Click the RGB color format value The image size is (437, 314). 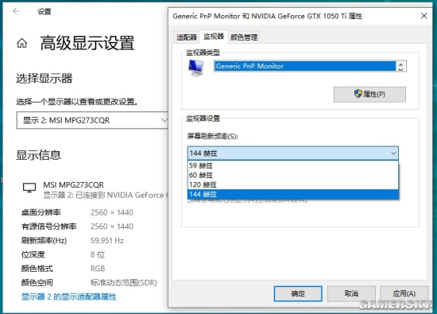[98, 269]
